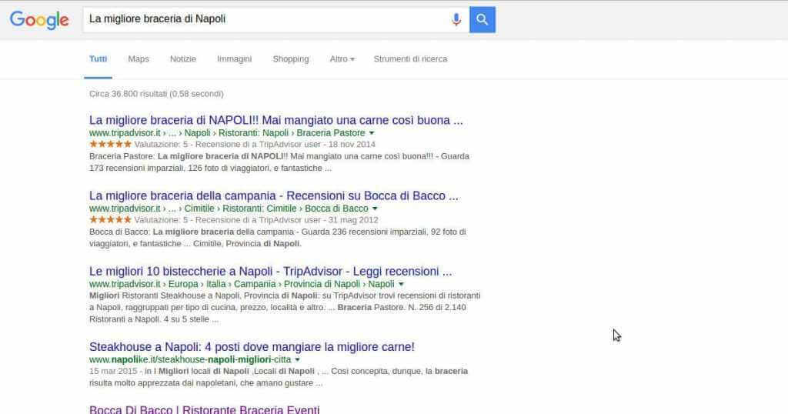
Task: Click 'Circa 36.800 risultati' stats text
Action: 156,93
